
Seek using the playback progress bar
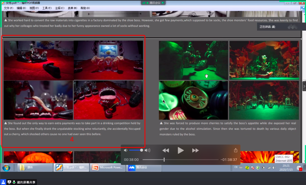[180, 160]
